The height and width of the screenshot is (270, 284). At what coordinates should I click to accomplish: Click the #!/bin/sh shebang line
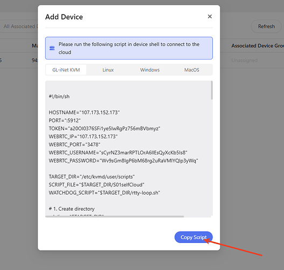[x=59, y=97]
